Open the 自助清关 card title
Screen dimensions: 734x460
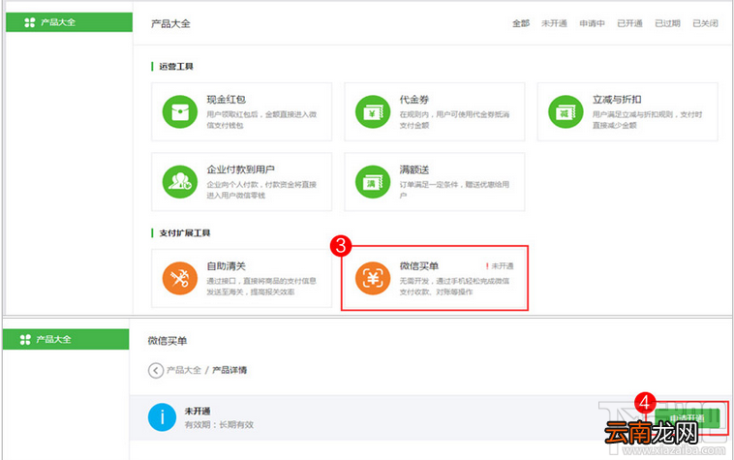click(226, 266)
